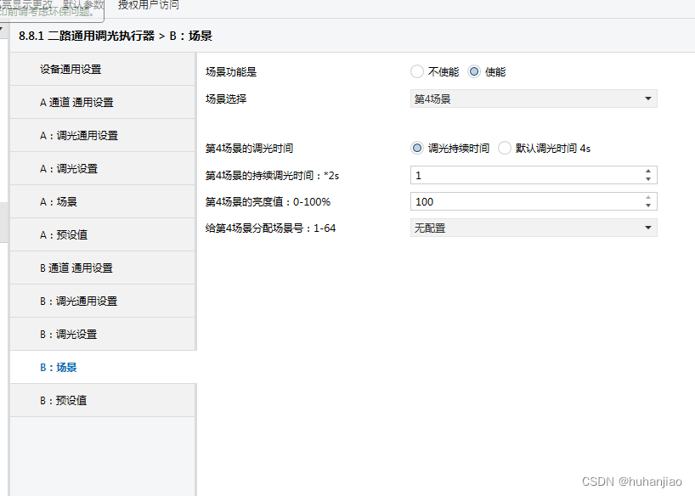
Task: Choose 默认调光时间 4s option
Action: [x=505, y=148]
